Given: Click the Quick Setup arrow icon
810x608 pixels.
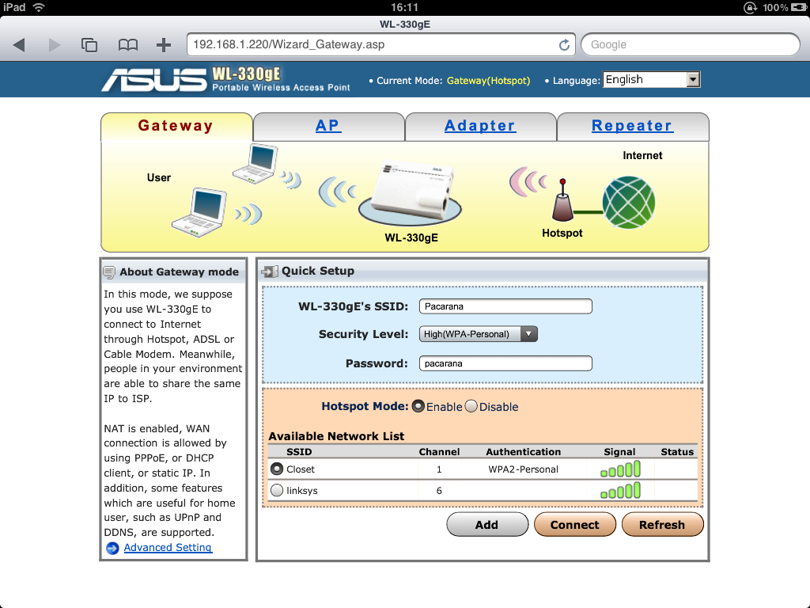Looking at the screenshot, I should (270, 272).
